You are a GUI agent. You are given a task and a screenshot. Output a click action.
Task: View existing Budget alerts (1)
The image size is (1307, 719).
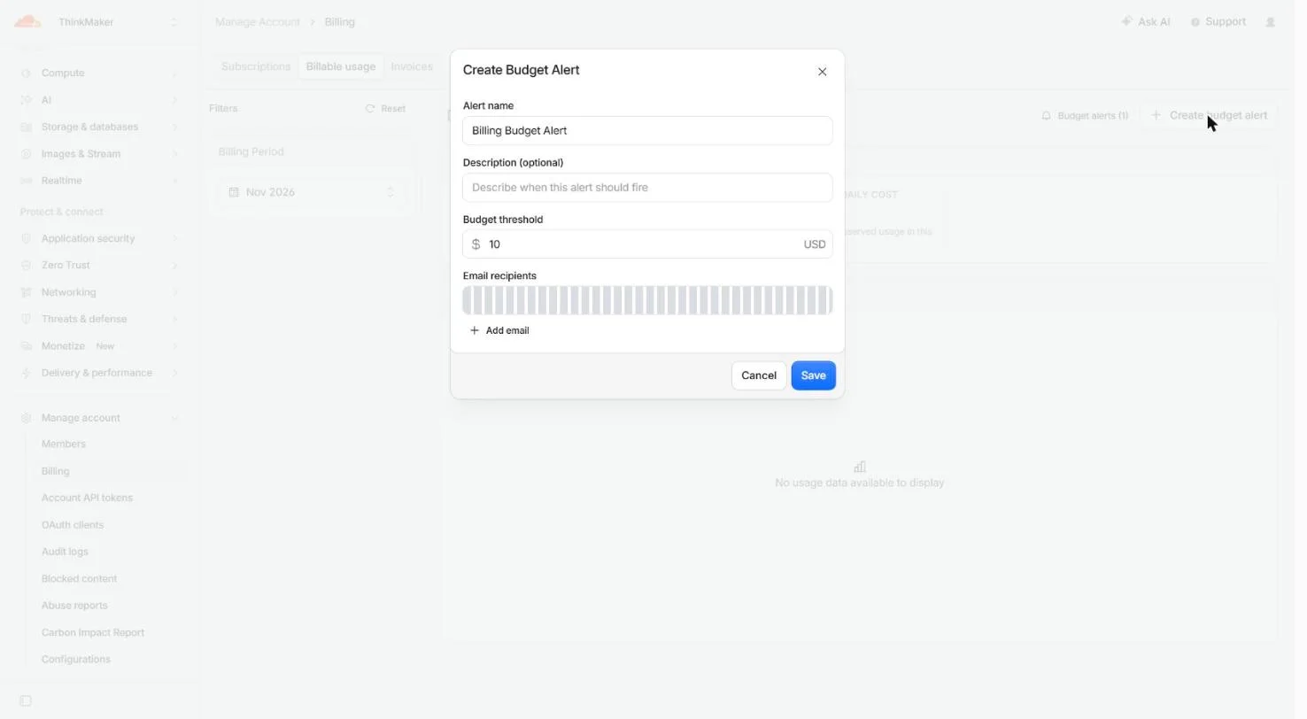coord(1085,116)
